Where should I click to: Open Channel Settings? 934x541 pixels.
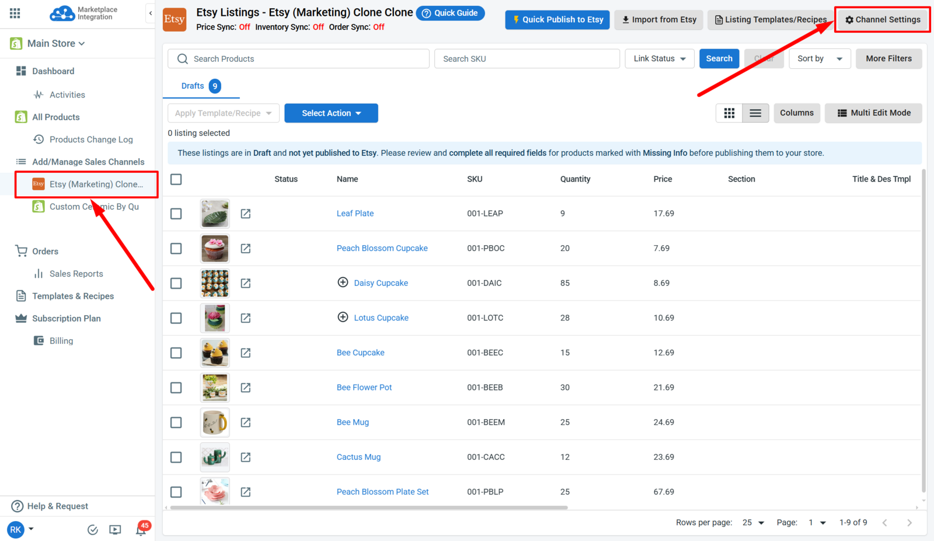tap(883, 20)
